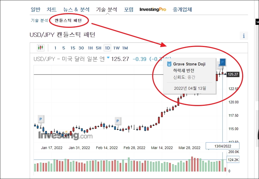This screenshot has width=259, height=179.
Task: Click the P pattern marker near Feb 14
Action: tap(118, 121)
